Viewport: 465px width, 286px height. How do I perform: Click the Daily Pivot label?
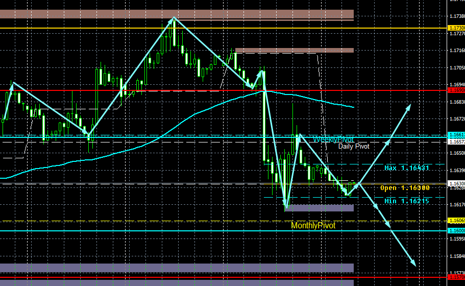click(354, 146)
